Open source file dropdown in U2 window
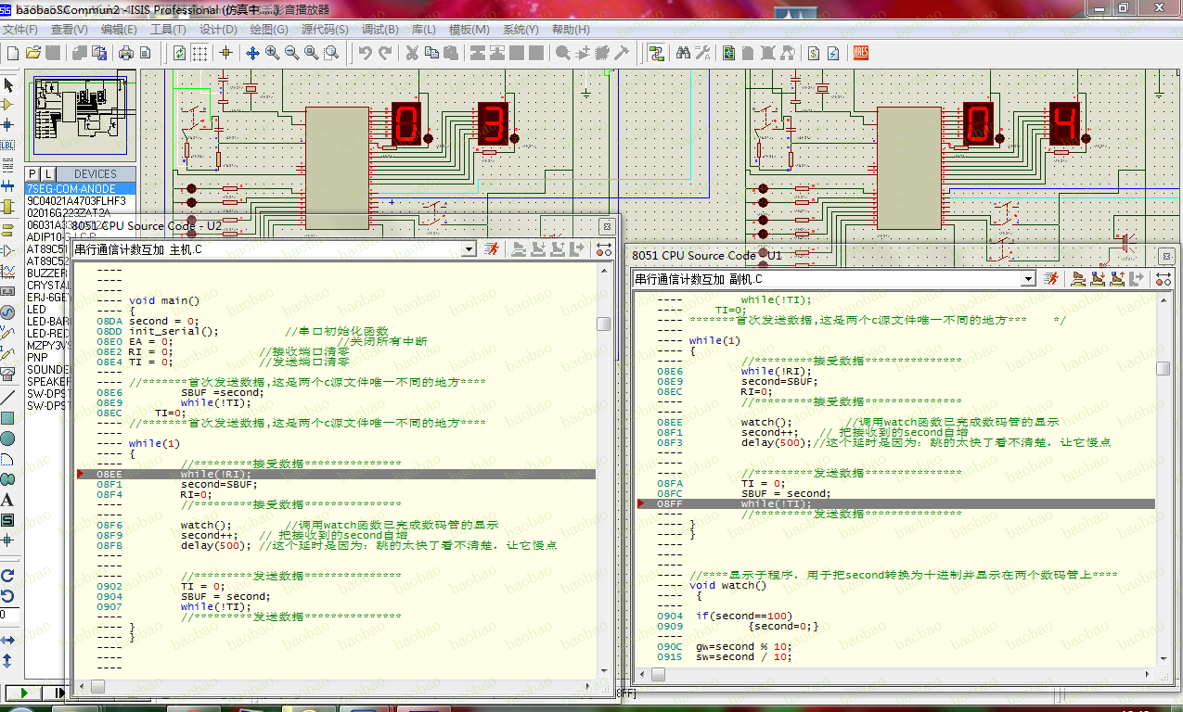1183x712 pixels. 469,248
